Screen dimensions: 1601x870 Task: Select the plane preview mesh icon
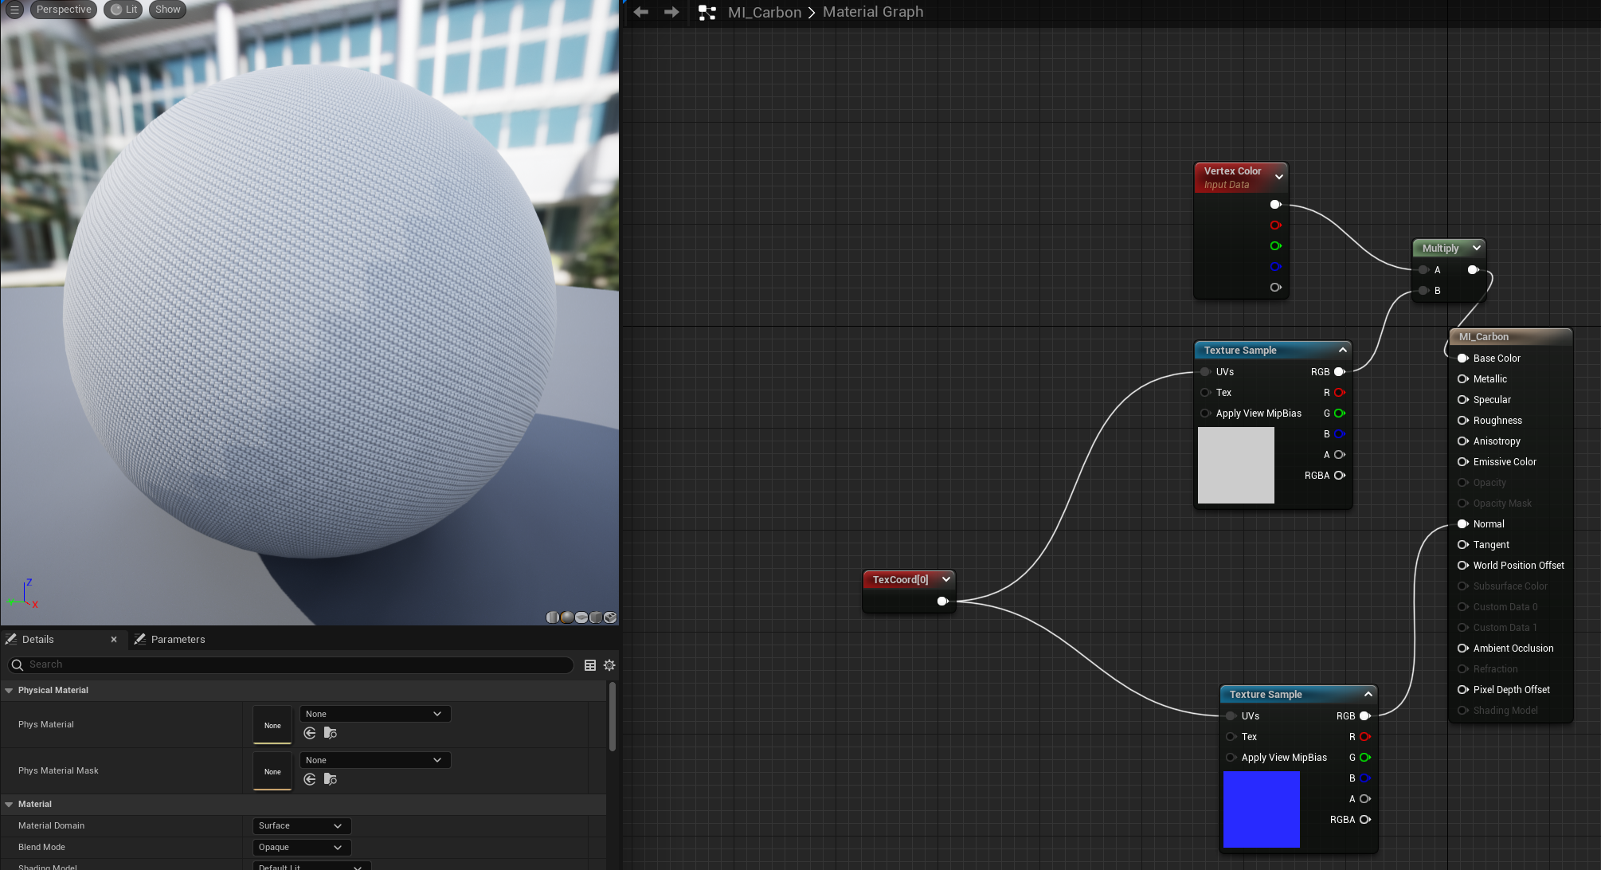(581, 617)
